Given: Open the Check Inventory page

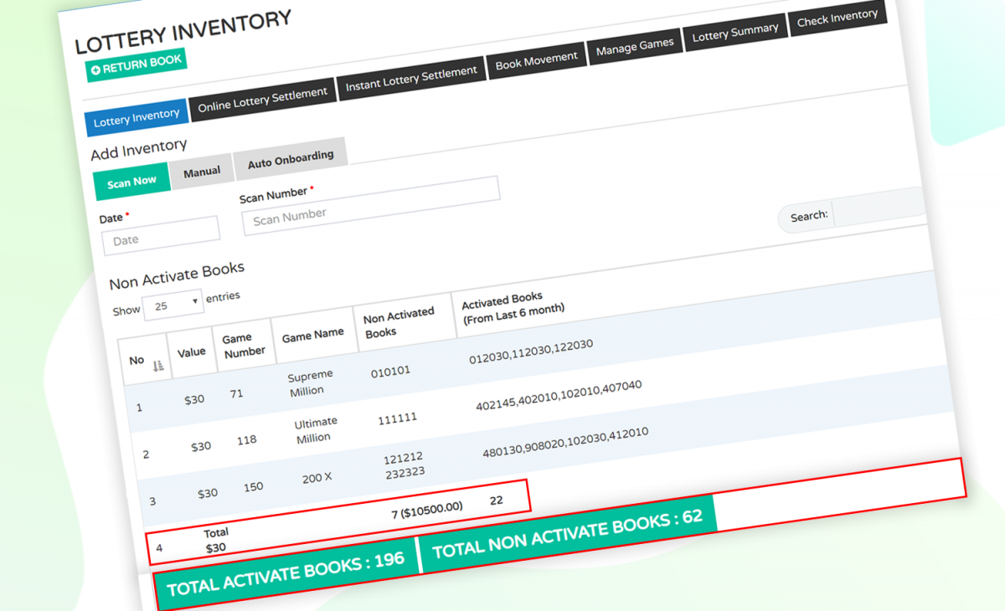Looking at the screenshot, I should tap(837, 17).
